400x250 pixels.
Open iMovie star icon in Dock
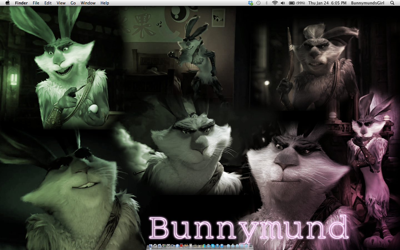[195, 246]
